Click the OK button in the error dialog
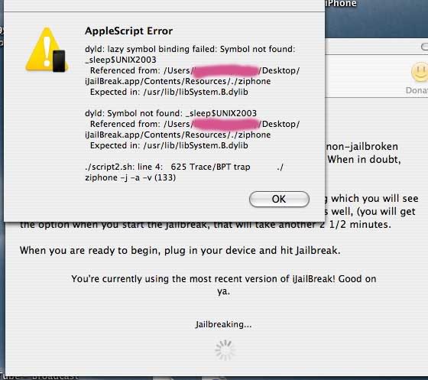The width and height of the screenshot is (428, 380). point(279,199)
